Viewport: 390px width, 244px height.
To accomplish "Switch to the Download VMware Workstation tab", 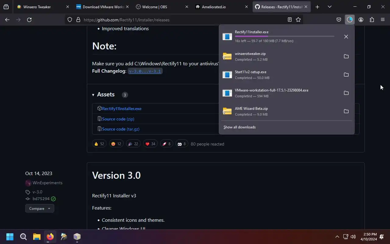I will pos(102,7).
